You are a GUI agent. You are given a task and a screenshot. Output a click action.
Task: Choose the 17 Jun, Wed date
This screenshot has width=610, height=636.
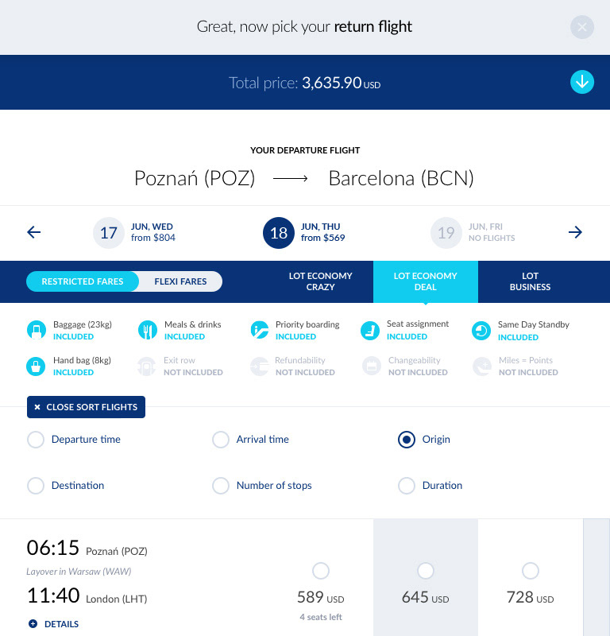coord(134,232)
